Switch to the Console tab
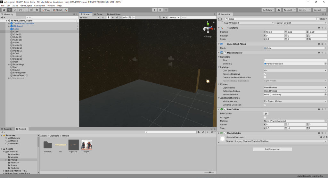 (7, 129)
